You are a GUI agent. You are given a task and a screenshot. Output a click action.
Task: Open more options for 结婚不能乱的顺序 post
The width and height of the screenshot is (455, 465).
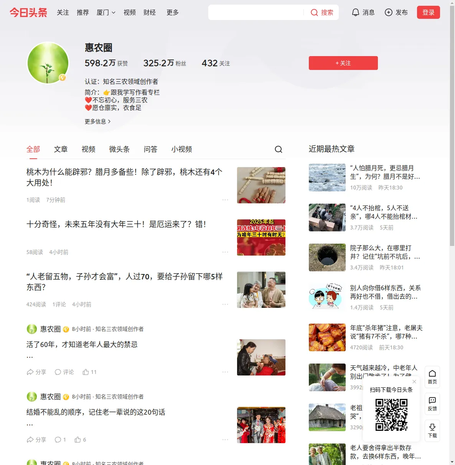(225, 440)
